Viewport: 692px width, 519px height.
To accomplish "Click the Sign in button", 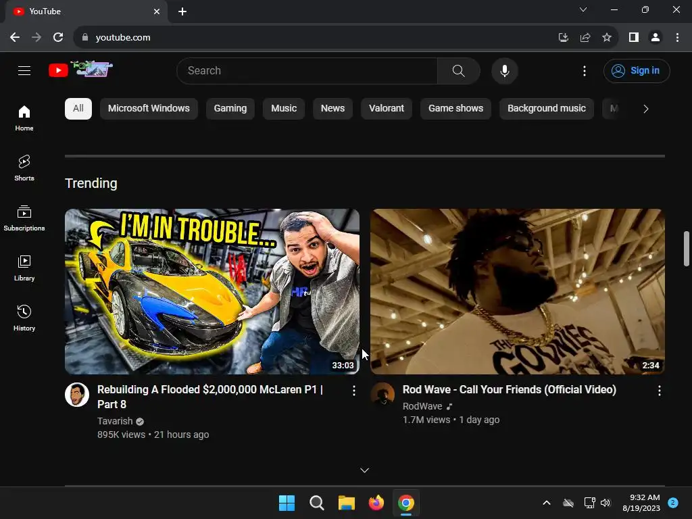I will coord(637,70).
